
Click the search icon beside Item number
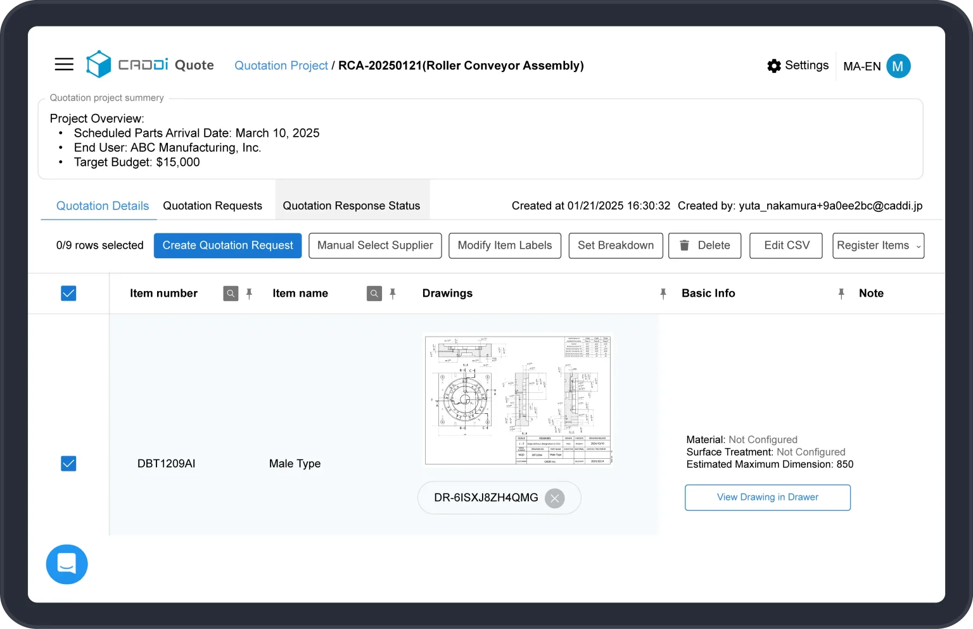pos(231,294)
